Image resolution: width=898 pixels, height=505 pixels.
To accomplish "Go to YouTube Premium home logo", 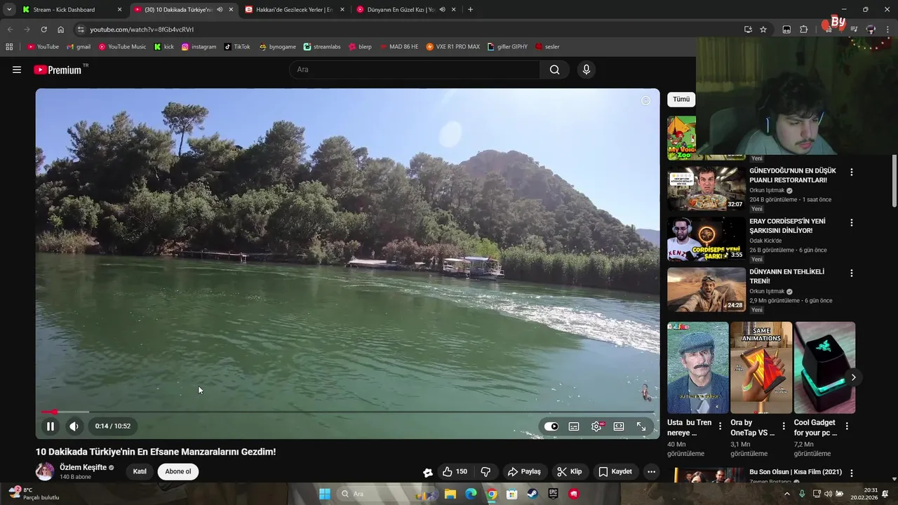I will click(x=58, y=69).
